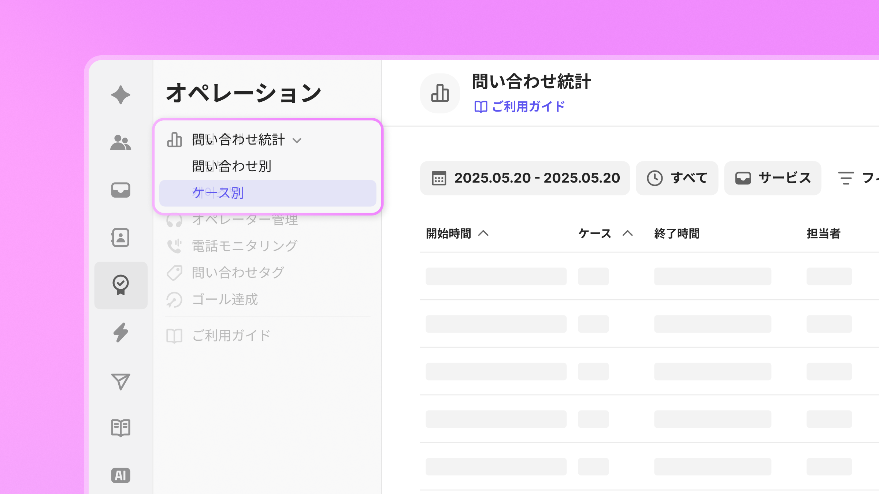Collapse the 問い合わせ統計 menu chevron
The image size is (879, 494).
pyautogui.click(x=297, y=141)
